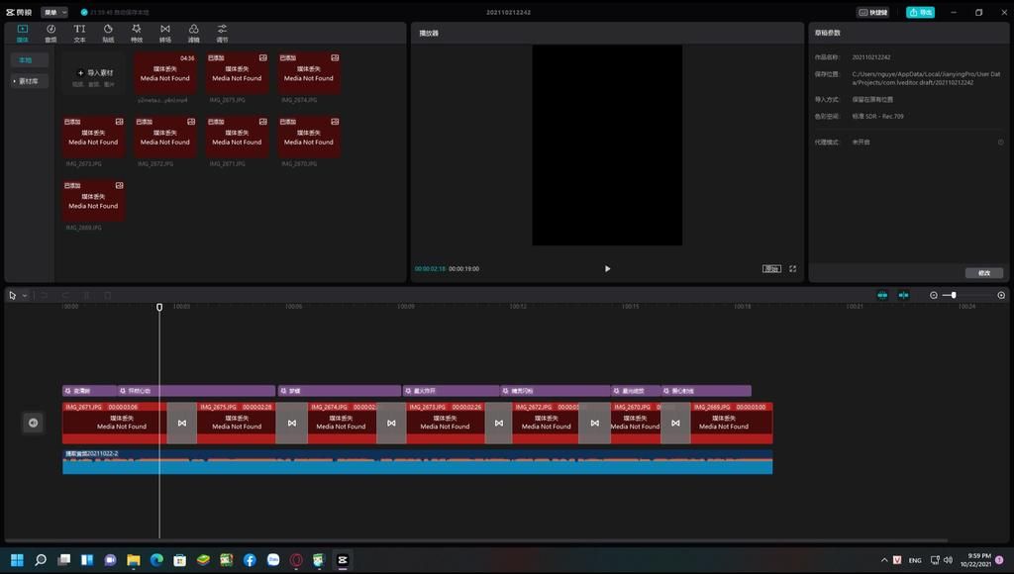
Task: Click the 修改 modify button
Action: click(x=984, y=273)
